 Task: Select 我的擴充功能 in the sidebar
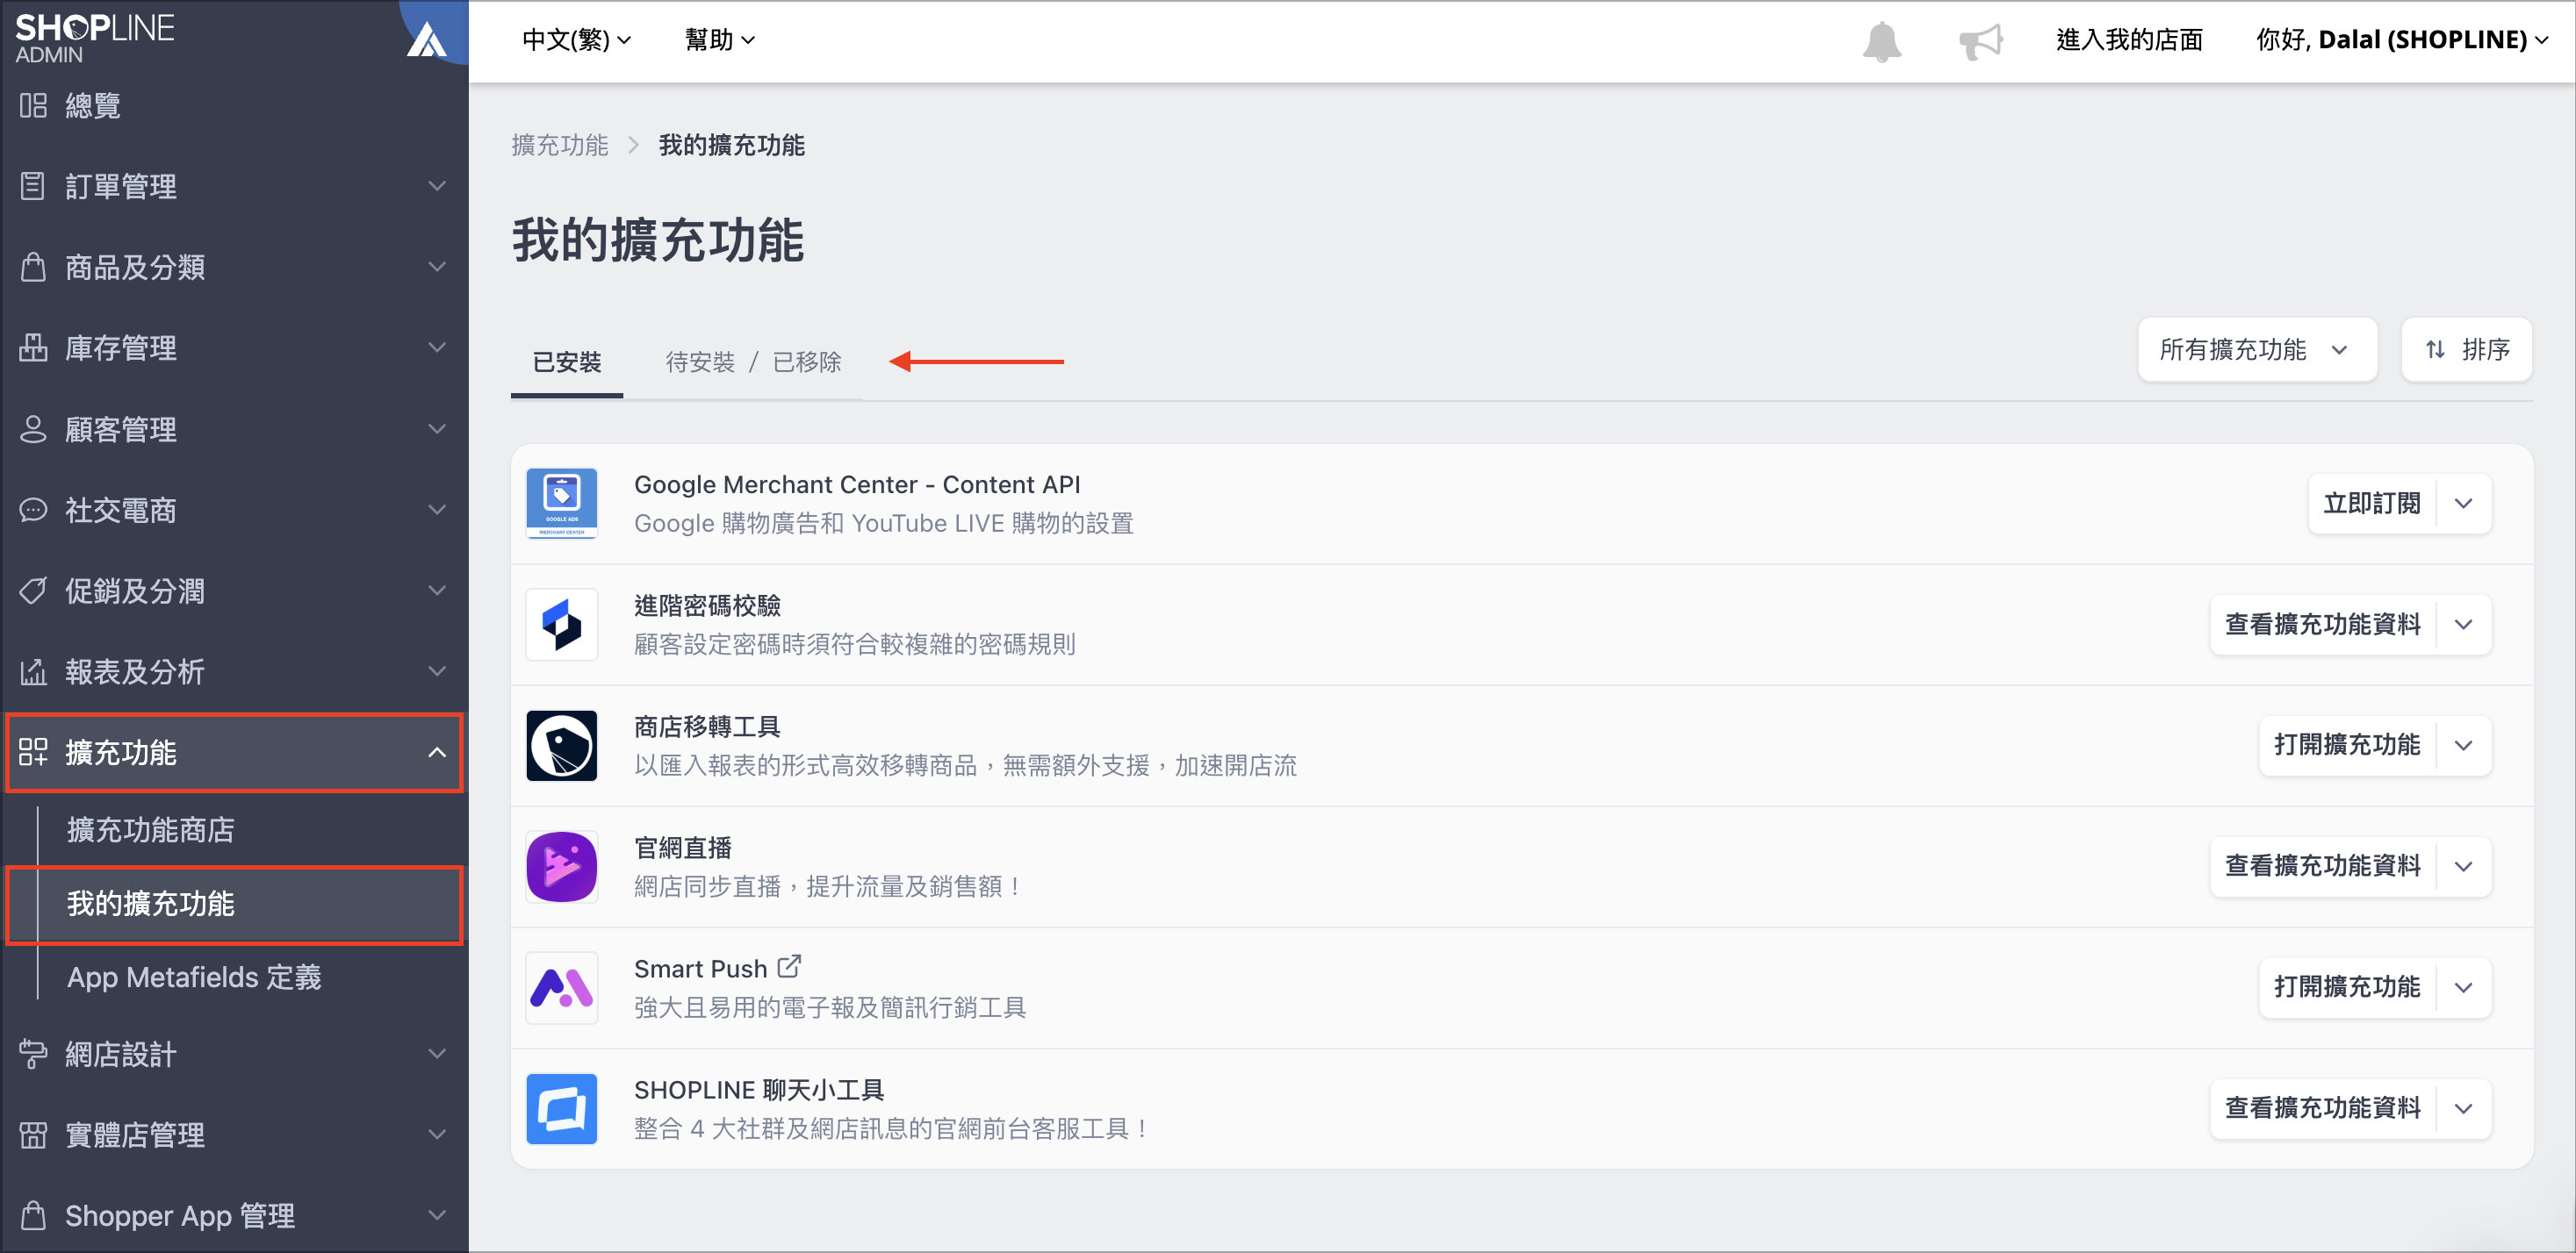235,905
